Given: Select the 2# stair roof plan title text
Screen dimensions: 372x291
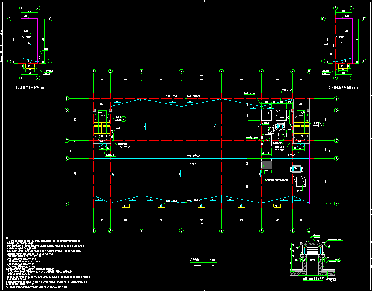Looking at the screenshot, I should [x=343, y=88].
